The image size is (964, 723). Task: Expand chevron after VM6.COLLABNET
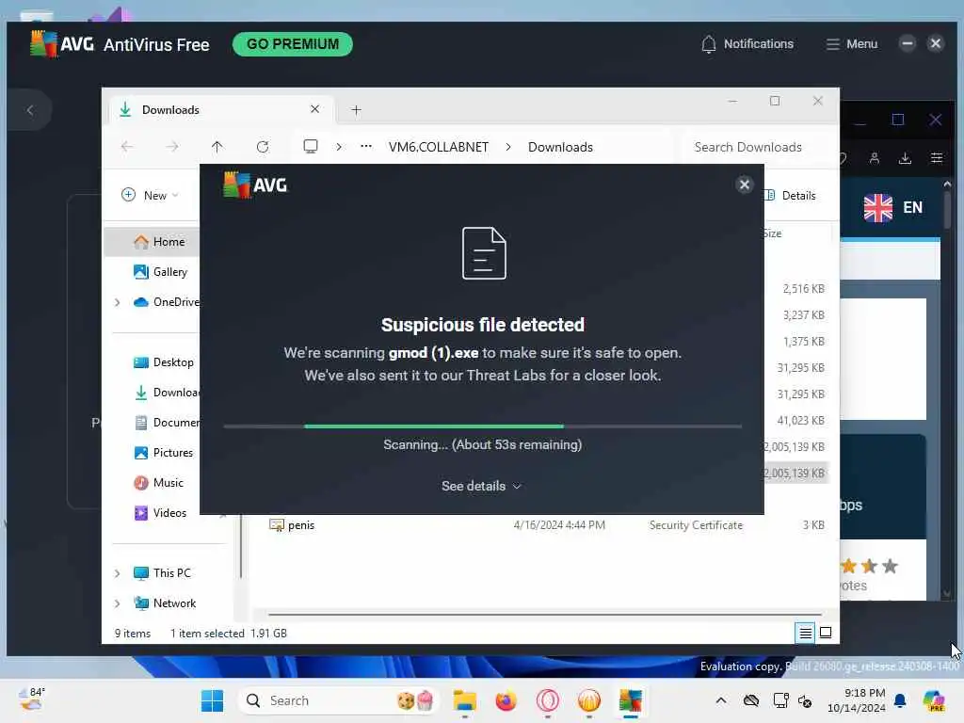(508, 146)
